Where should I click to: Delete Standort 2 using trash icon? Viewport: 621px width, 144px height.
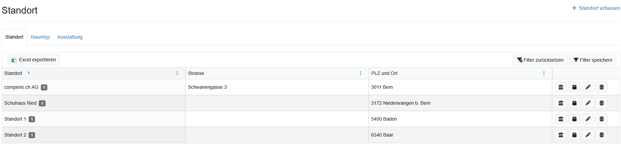602,135
